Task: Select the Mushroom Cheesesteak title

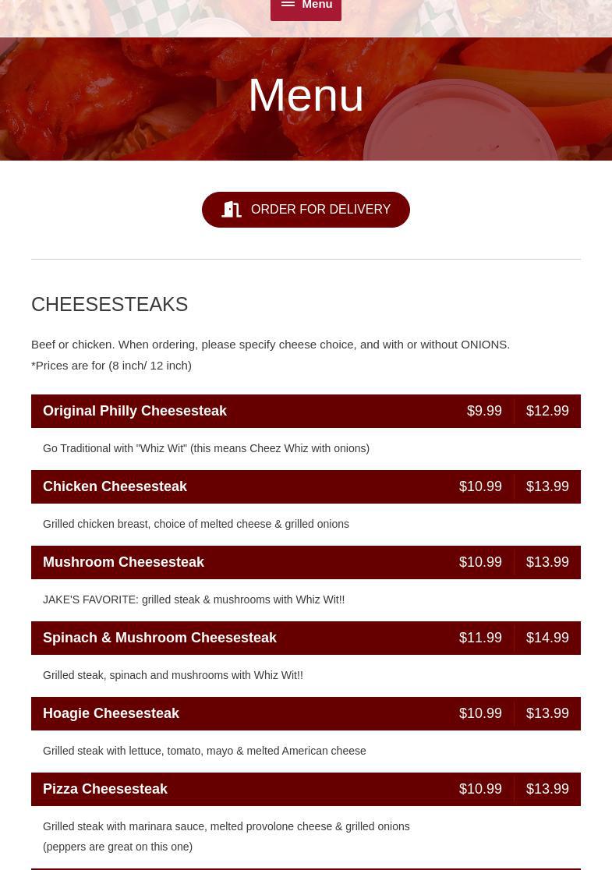Action: click(x=123, y=562)
